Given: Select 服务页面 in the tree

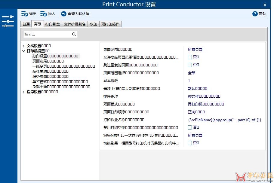Looking at the screenshot, I should pos(50,76).
